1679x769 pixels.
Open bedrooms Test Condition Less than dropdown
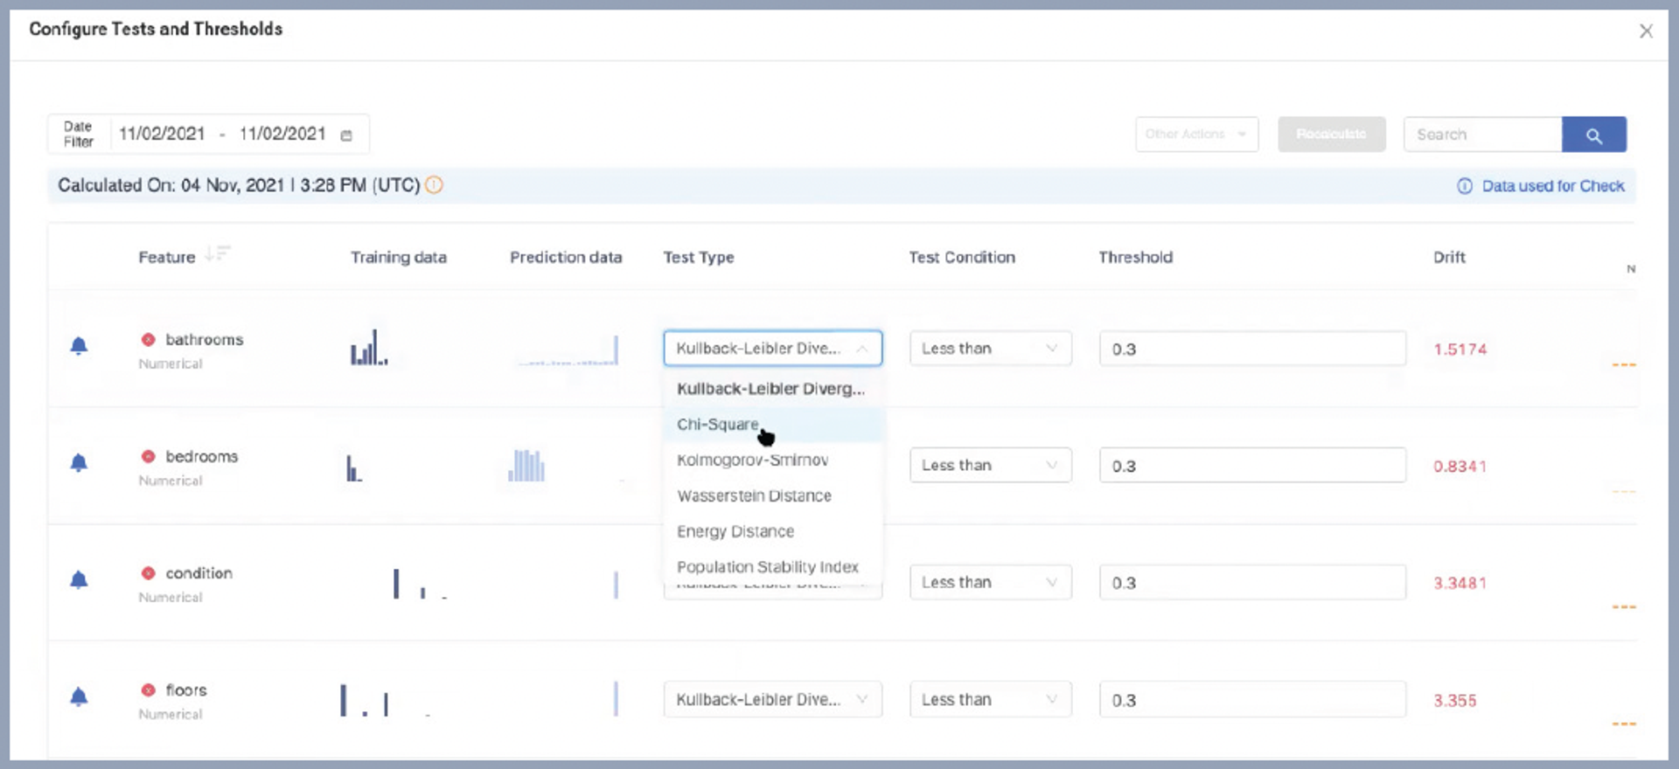tap(990, 465)
